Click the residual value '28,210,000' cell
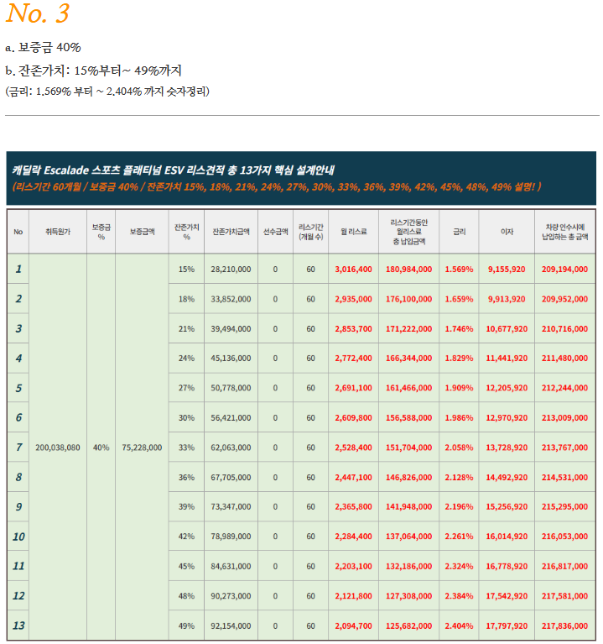Image resolution: width=603 pixels, height=644 pixels. coord(231,269)
